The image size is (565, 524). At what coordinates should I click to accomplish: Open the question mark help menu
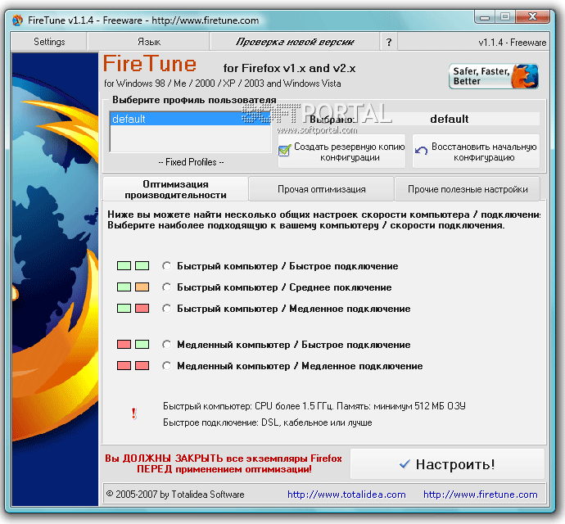(389, 42)
